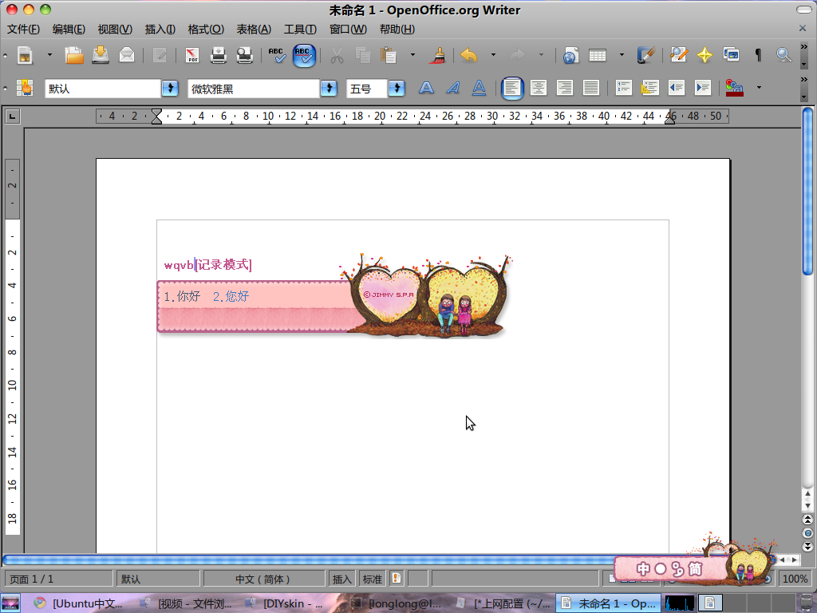Click the Zoom magnifier icon
Viewport: 817px width, 613px height.
pos(783,55)
